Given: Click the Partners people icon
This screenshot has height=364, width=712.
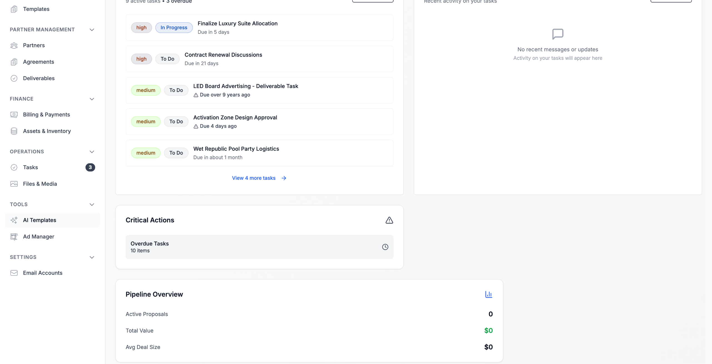Looking at the screenshot, I should click(x=14, y=45).
